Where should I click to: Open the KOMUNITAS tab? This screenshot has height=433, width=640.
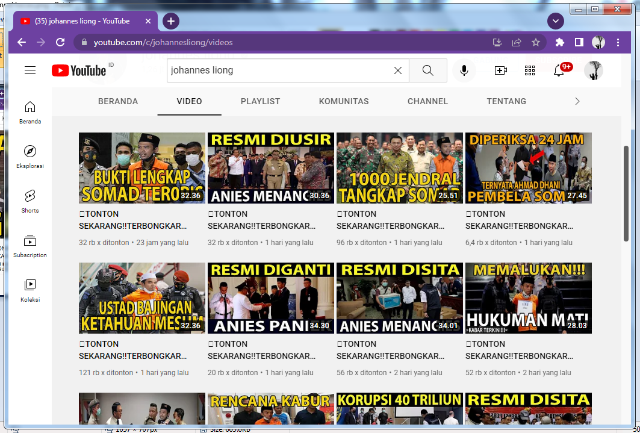pyautogui.click(x=344, y=102)
